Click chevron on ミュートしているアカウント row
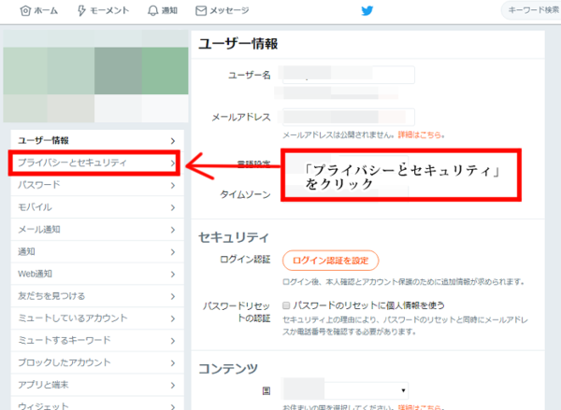561x410 pixels. (173, 318)
